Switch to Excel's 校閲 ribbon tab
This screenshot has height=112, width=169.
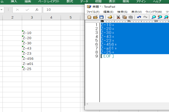(x=98, y=1)
